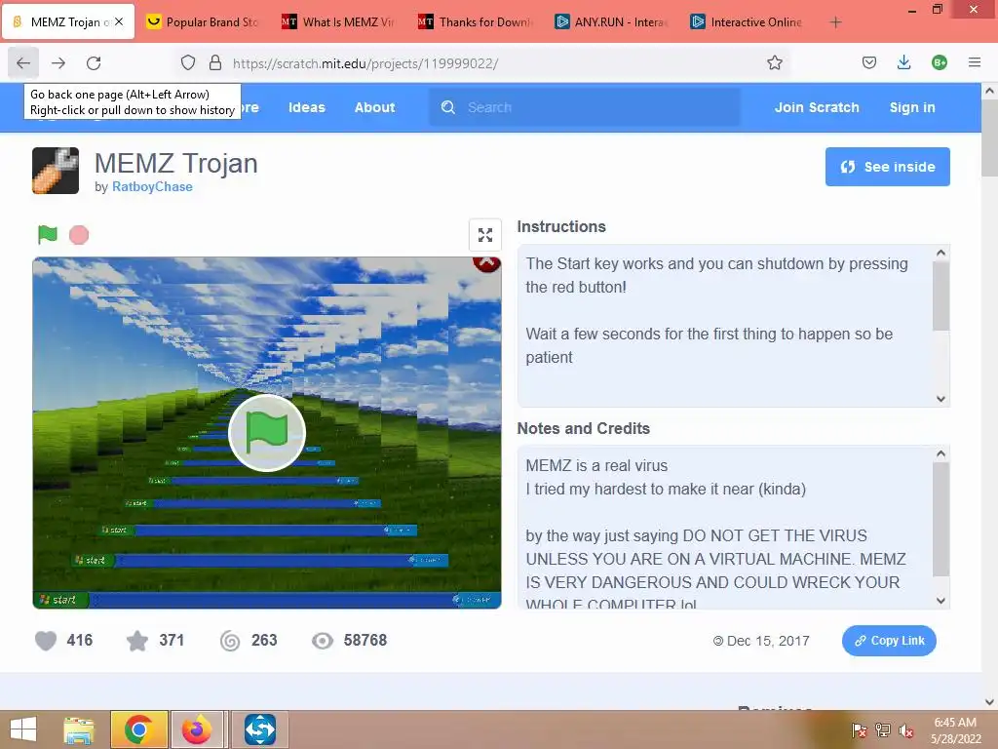Click the Scratch search field

[x=585, y=107]
